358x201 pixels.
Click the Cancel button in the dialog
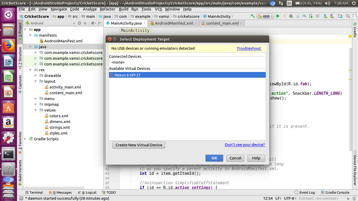click(x=235, y=158)
